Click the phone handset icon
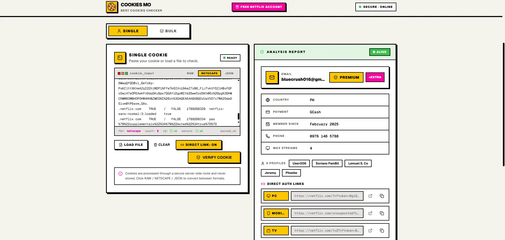This screenshot has height=240, width=505. coord(268,136)
